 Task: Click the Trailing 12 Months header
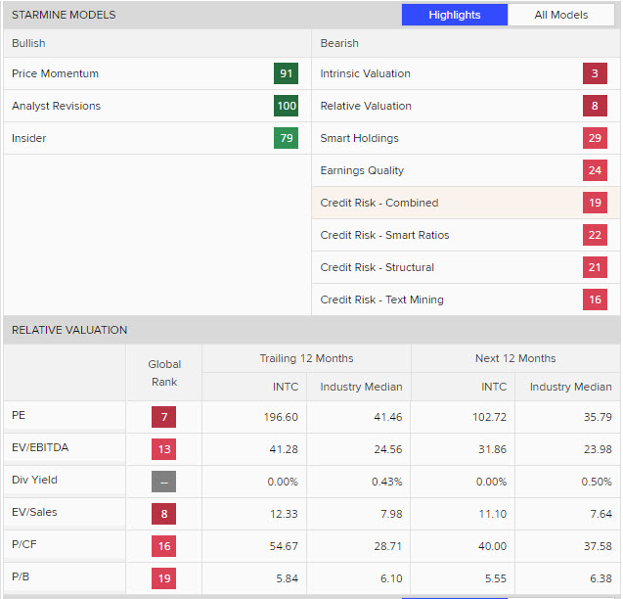click(306, 358)
